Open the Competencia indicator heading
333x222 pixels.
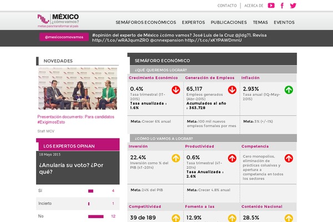coord(255,147)
